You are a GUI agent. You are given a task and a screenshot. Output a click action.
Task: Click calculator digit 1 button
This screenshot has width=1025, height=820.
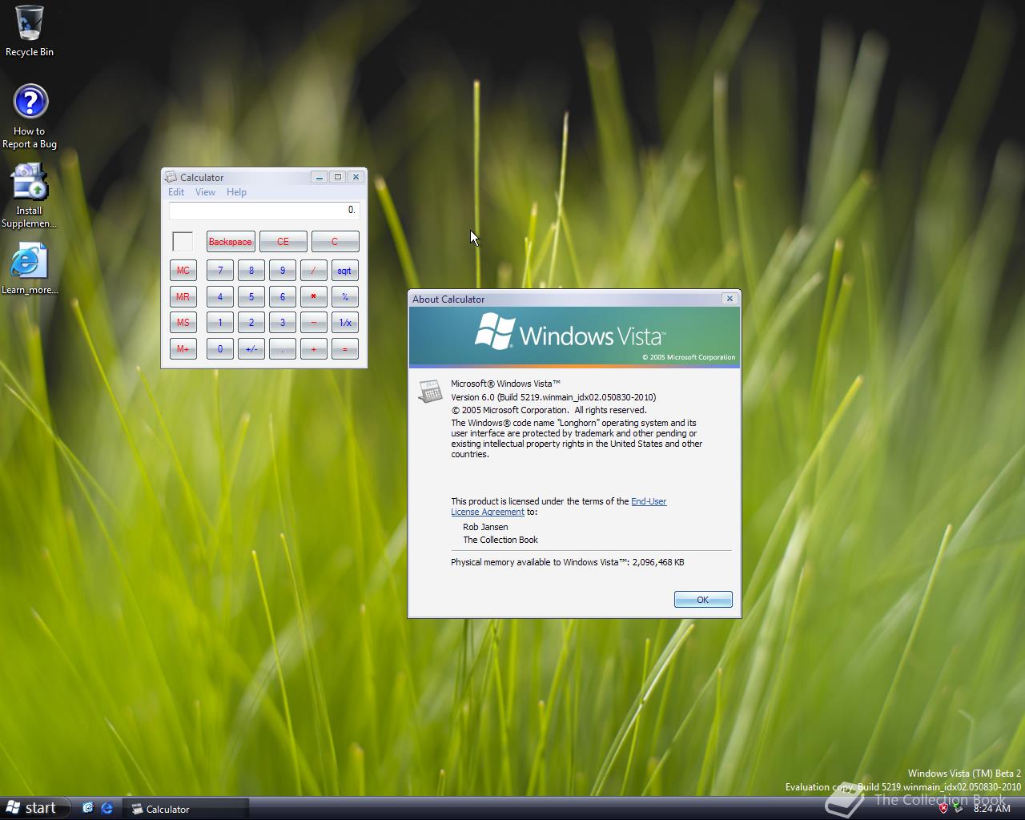point(220,323)
